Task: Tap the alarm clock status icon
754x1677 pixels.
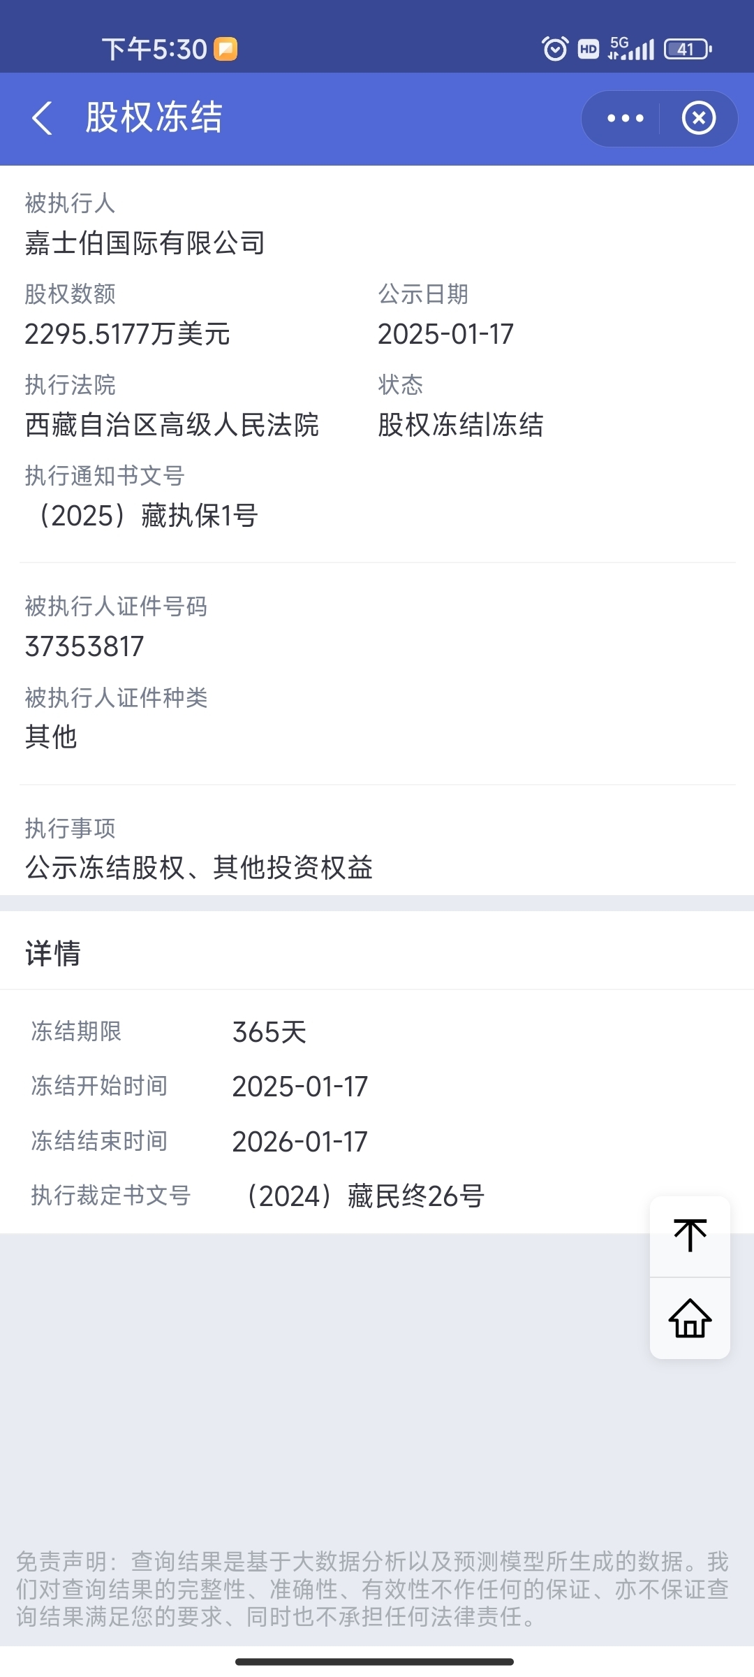Action: click(x=555, y=49)
